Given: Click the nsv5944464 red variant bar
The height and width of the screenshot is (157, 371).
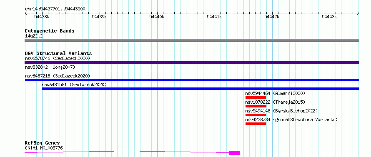Looking at the screenshot, I should [x=256, y=97].
